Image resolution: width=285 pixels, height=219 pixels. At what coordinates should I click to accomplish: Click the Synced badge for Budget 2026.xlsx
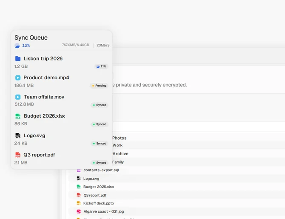pos(100,124)
